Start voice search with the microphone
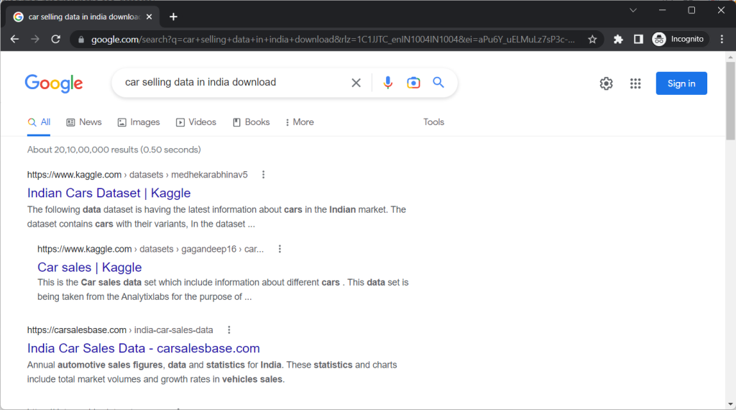Viewport: 736px width, 410px height. 387,83
